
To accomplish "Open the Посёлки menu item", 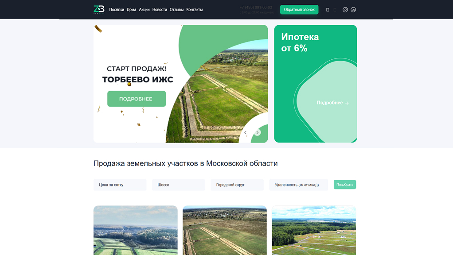I will (x=117, y=10).
